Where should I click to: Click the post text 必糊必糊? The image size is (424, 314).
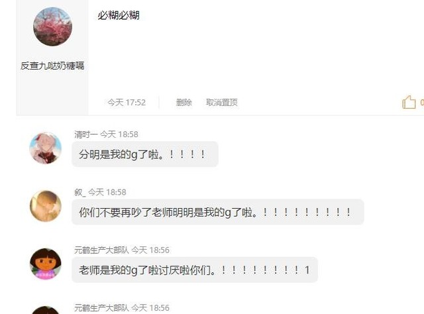(119, 15)
